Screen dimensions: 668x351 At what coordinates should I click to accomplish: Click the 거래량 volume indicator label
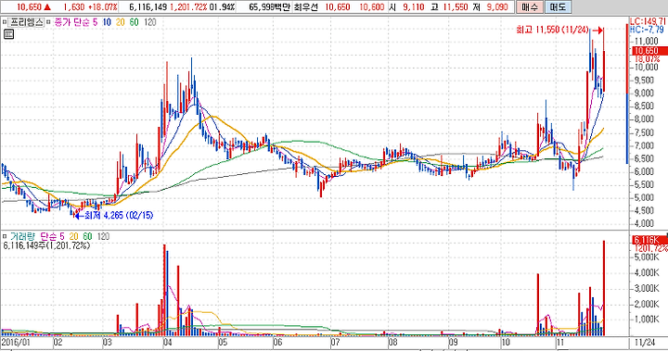click(x=22, y=236)
